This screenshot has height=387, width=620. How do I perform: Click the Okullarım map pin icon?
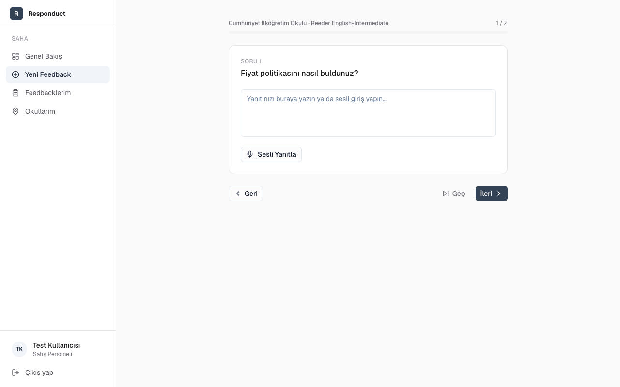[x=15, y=111]
